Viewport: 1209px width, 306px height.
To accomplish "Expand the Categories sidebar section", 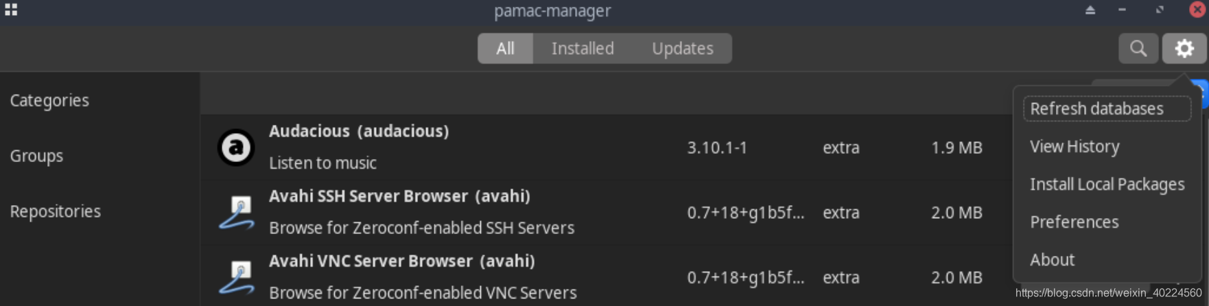I will tap(49, 101).
